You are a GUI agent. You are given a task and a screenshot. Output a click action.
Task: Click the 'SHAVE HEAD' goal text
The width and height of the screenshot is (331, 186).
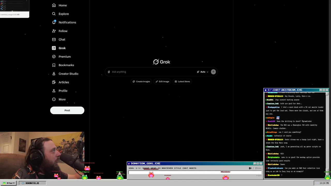coord(149,168)
